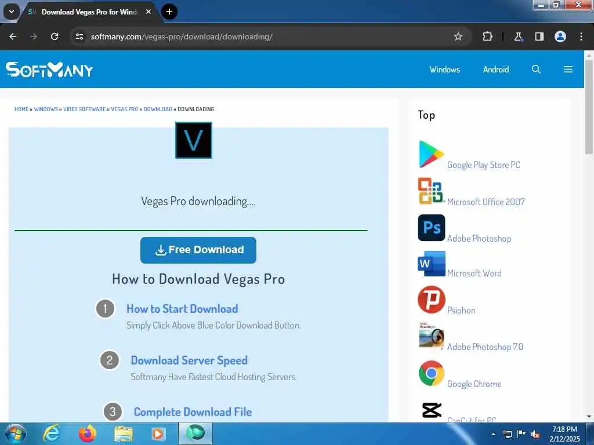Click the browser forward arrow

coord(33,37)
